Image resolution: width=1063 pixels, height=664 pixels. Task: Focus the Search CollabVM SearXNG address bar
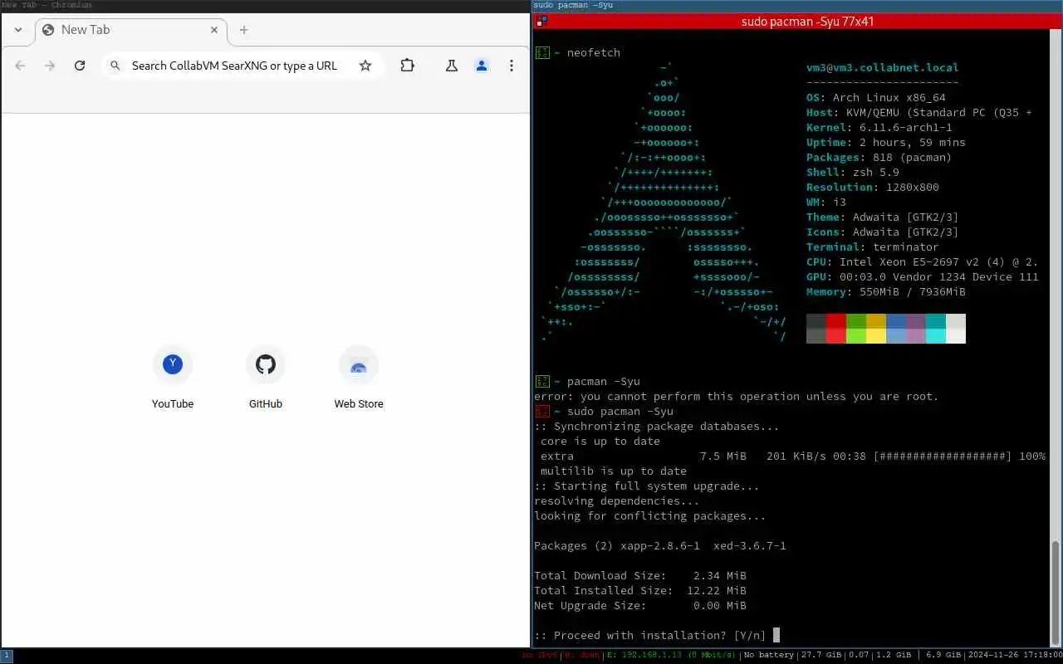tap(241, 66)
